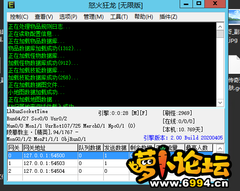Image resolution: width=240 pixels, height=191 pixels.
Task: Open the 工具(T) menu
Action: (119, 17)
